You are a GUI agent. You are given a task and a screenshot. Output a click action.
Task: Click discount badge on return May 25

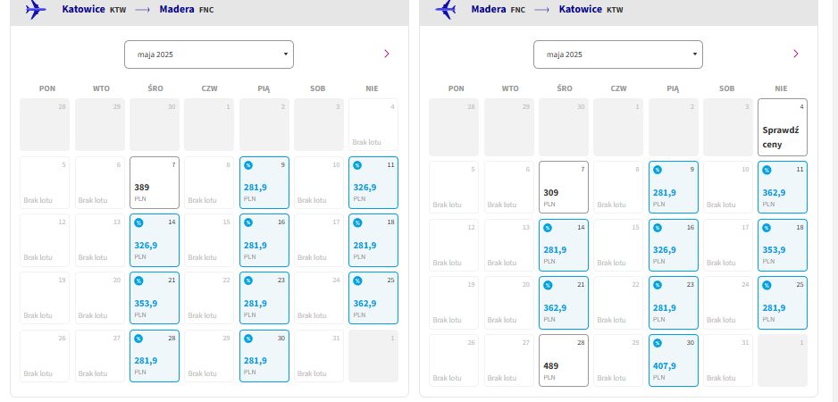coord(767,285)
